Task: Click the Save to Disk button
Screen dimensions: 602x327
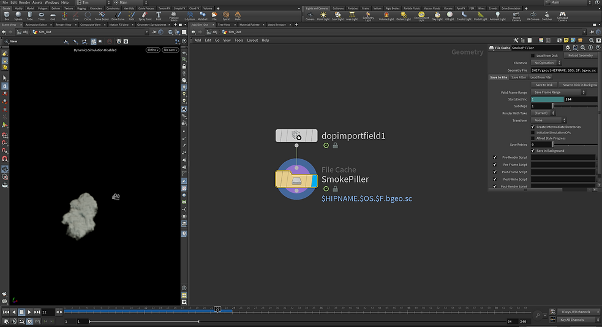Action: tap(544, 85)
